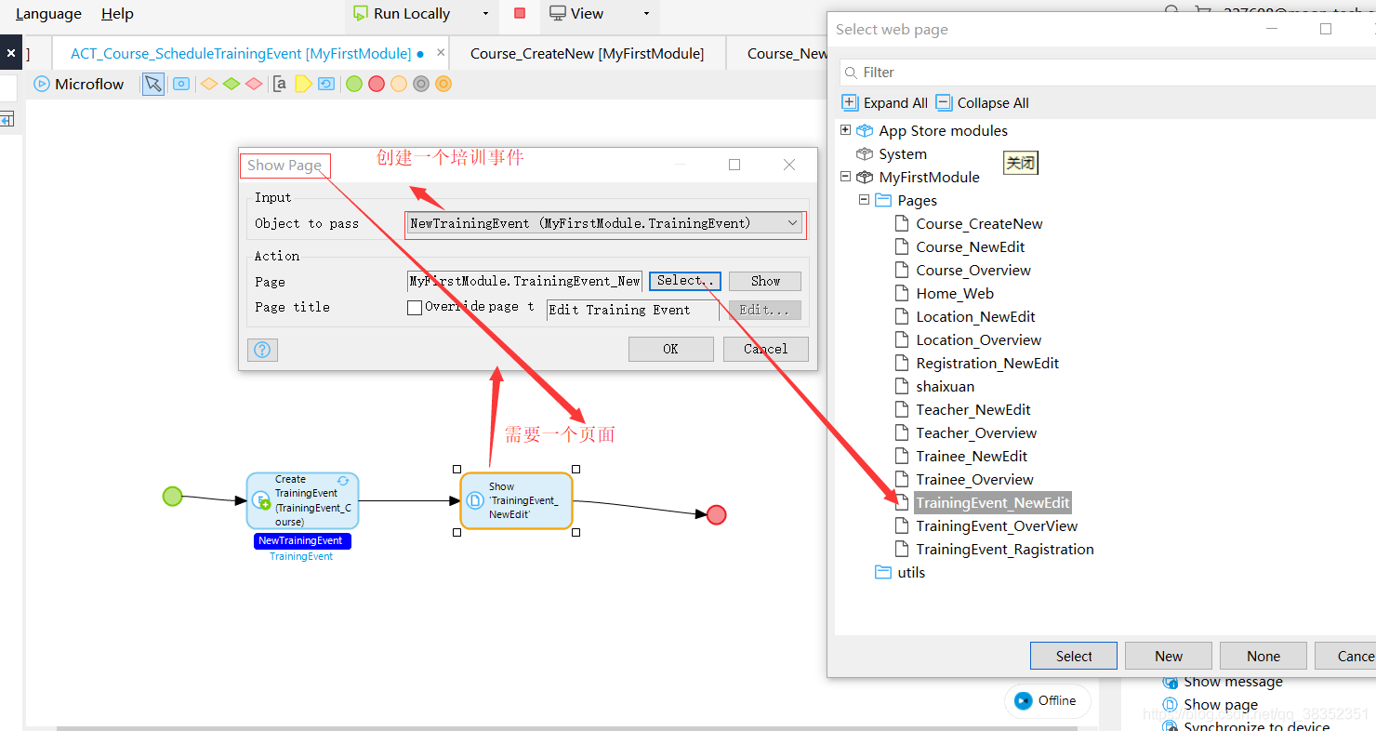The width and height of the screenshot is (1376, 731).
Task: Select the red end event on canvas
Action: (716, 514)
